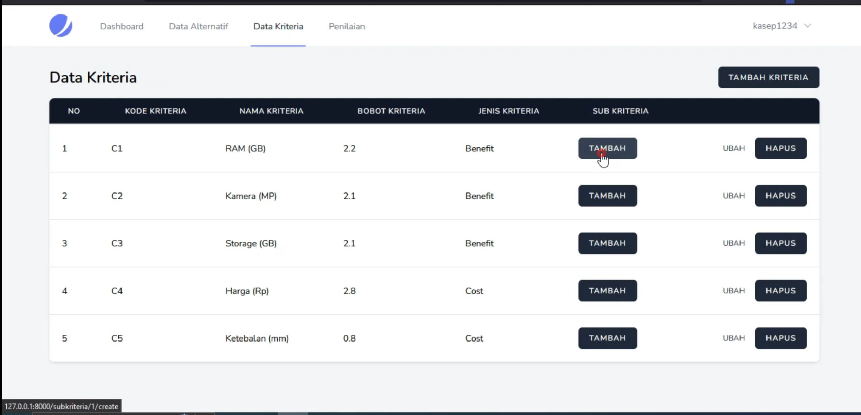861x415 pixels.
Task: Delete the Storage (GB) kriteria with Hapus
Action: (781, 243)
